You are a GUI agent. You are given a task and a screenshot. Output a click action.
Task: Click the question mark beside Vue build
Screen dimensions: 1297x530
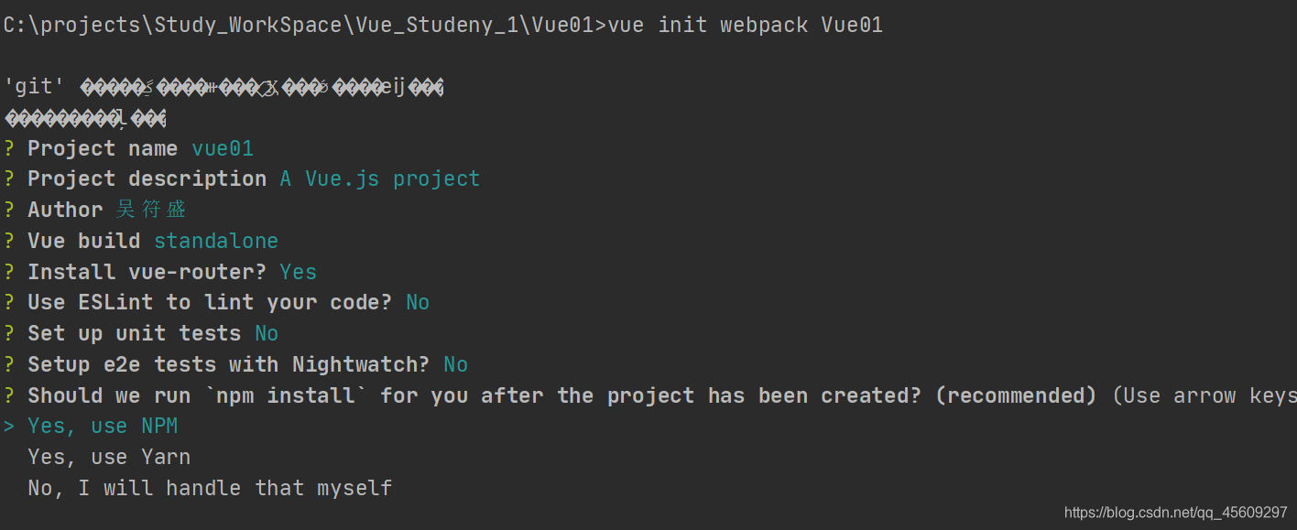tap(9, 241)
